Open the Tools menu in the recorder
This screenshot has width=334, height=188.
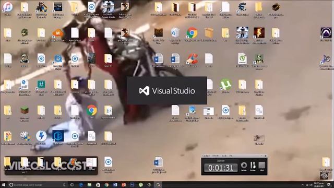[x=224, y=156]
